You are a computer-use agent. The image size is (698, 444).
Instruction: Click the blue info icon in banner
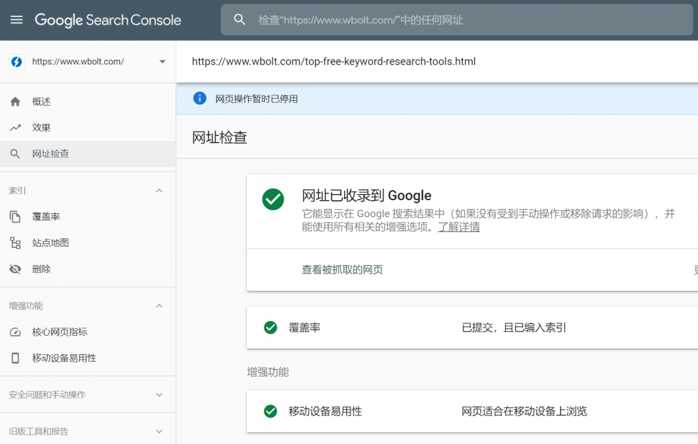pyautogui.click(x=200, y=98)
